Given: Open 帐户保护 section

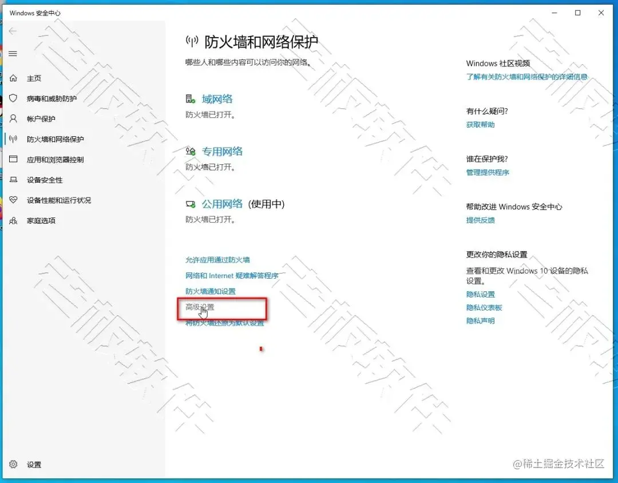Looking at the screenshot, I should point(41,118).
